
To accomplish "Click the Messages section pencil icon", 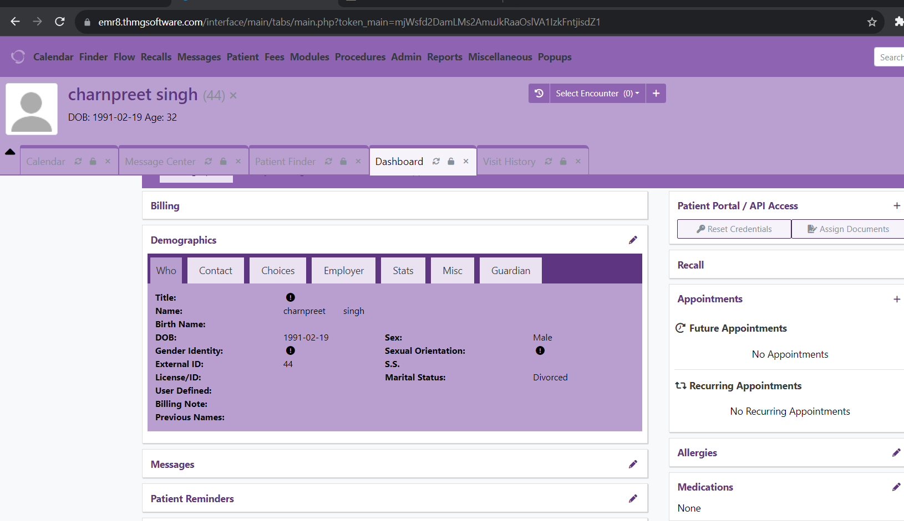I will click(633, 464).
